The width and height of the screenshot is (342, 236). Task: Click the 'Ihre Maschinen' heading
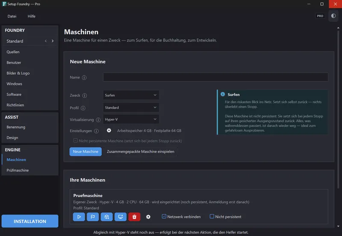pyautogui.click(x=88, y=180)
